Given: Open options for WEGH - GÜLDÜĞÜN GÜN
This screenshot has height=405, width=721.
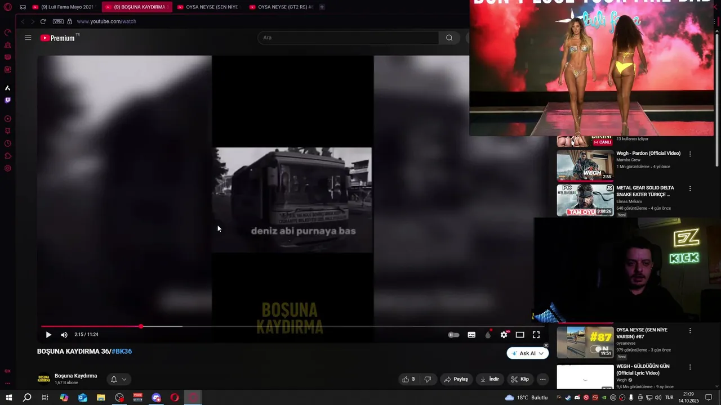Looking at the screenshot, I should [x=690, y=367].
